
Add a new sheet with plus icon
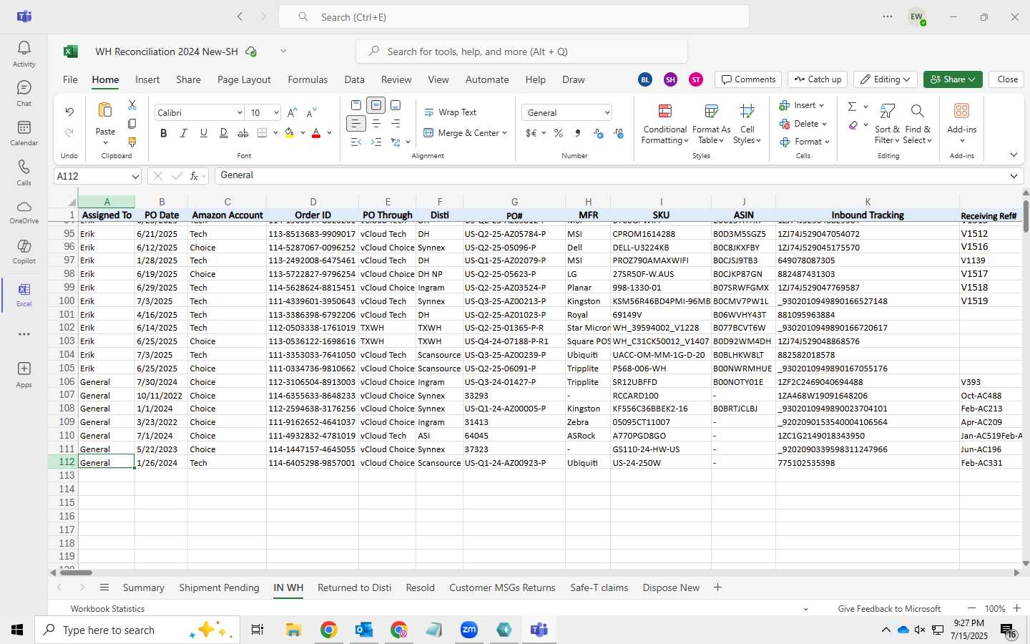point(717,587)
